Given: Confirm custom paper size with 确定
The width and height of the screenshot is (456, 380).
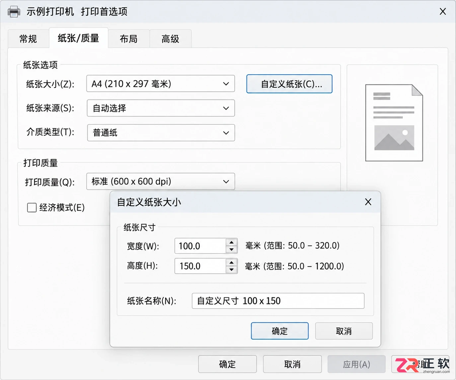Looking at the screenshot, I should point(280,331).
